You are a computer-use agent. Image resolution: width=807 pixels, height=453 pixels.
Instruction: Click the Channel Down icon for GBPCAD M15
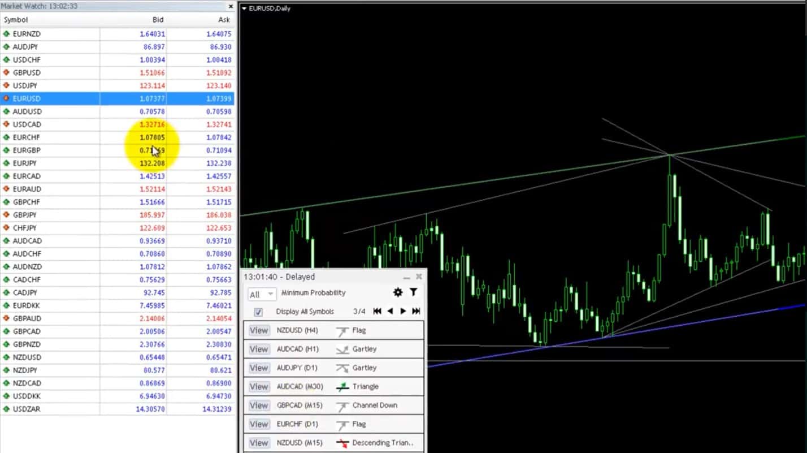point(342,405)
